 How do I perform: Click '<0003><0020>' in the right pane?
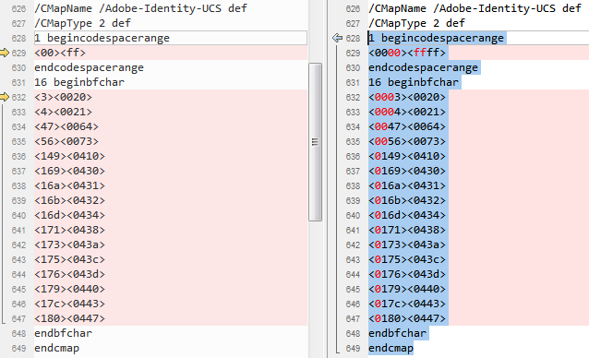[407, 97]
